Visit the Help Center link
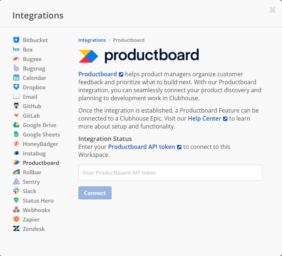The image size is (282, 256). pos(204,118)
